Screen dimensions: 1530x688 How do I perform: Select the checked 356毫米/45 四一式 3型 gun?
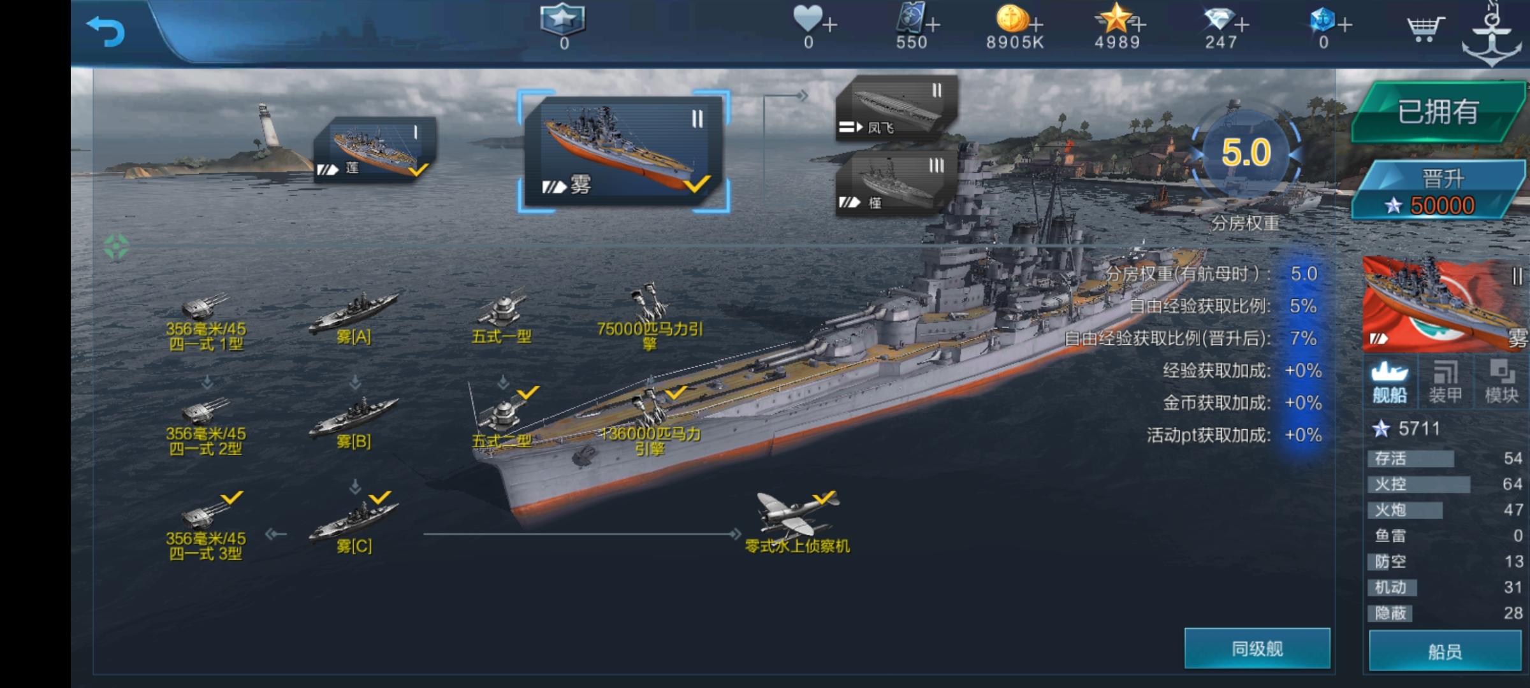[205, 527]
